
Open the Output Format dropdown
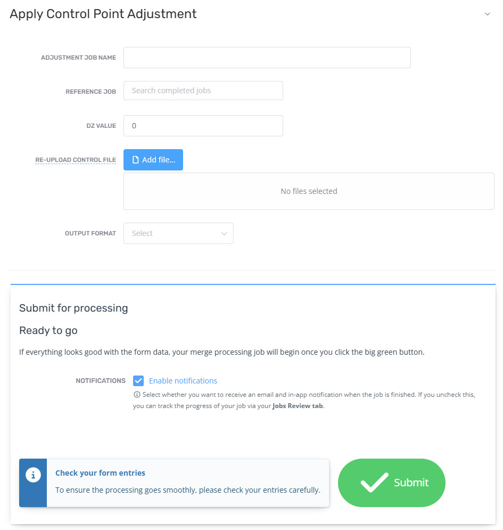pyautogui.click(x=178, y=233)
